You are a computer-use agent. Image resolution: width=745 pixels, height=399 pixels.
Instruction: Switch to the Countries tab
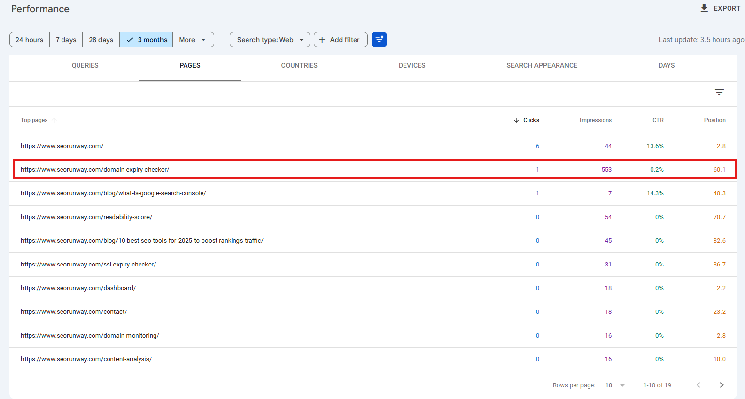point(299,65)
